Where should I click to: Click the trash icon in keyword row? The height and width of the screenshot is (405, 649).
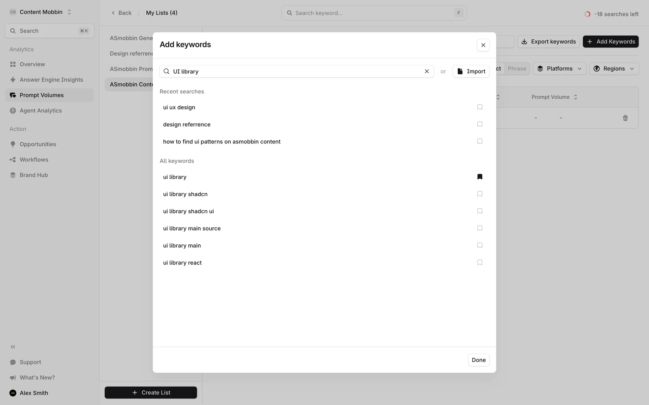coord(625,118)
